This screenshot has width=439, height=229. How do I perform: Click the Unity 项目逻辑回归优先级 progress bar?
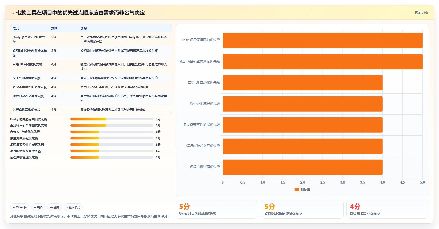pyautogui.click(x=112, y=119)
